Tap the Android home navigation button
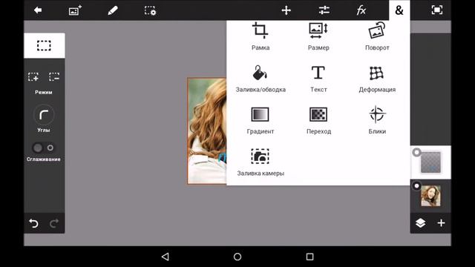 click(237, 257)
